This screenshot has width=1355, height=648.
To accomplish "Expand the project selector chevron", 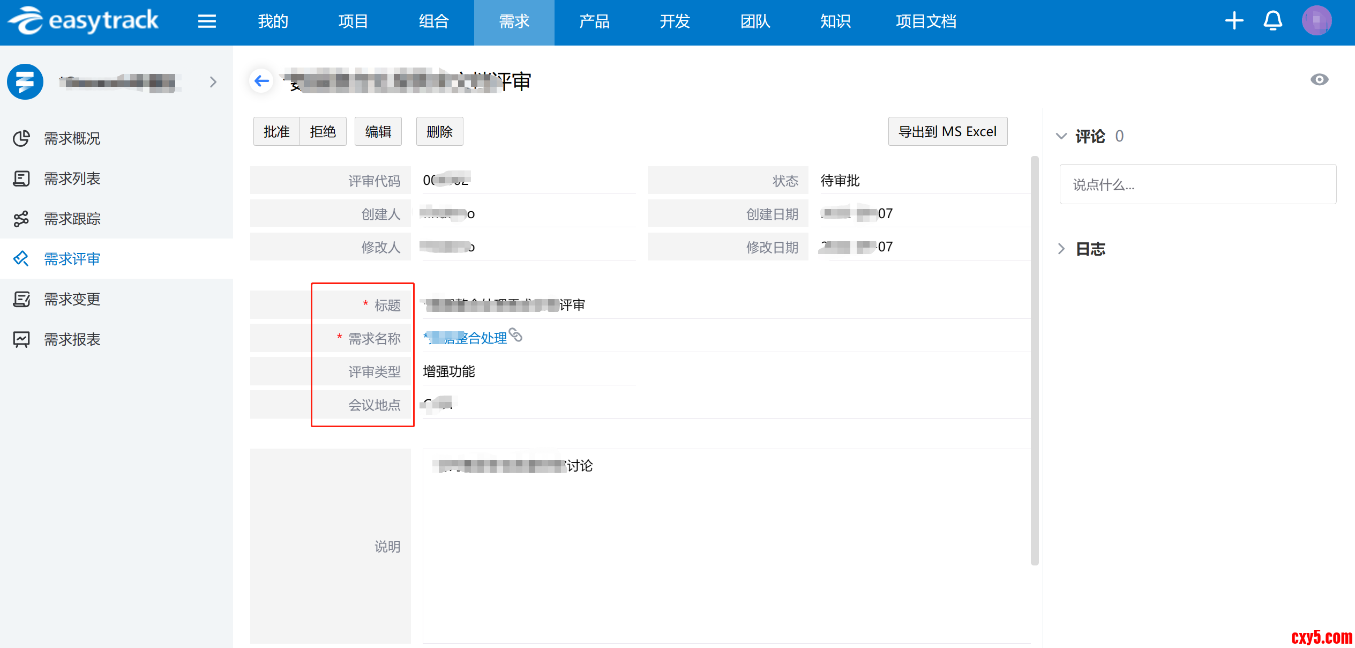I will click(213, 82).
